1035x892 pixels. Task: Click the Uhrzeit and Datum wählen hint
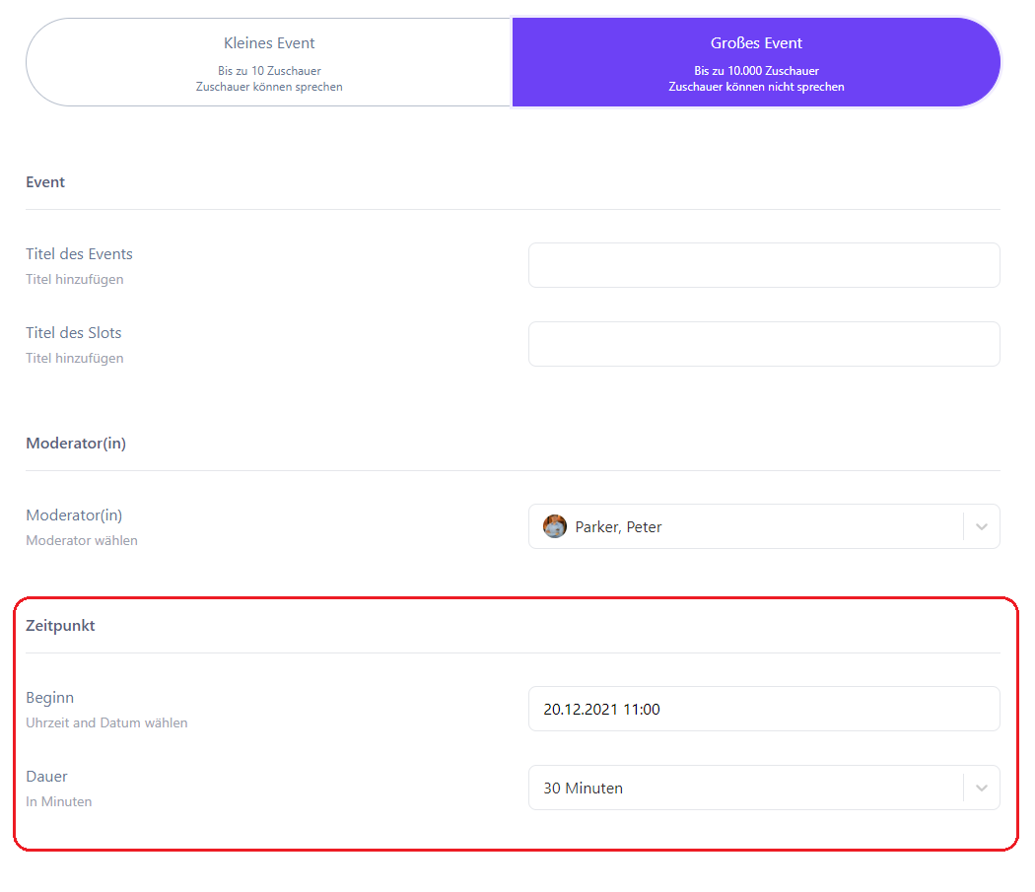106,723
